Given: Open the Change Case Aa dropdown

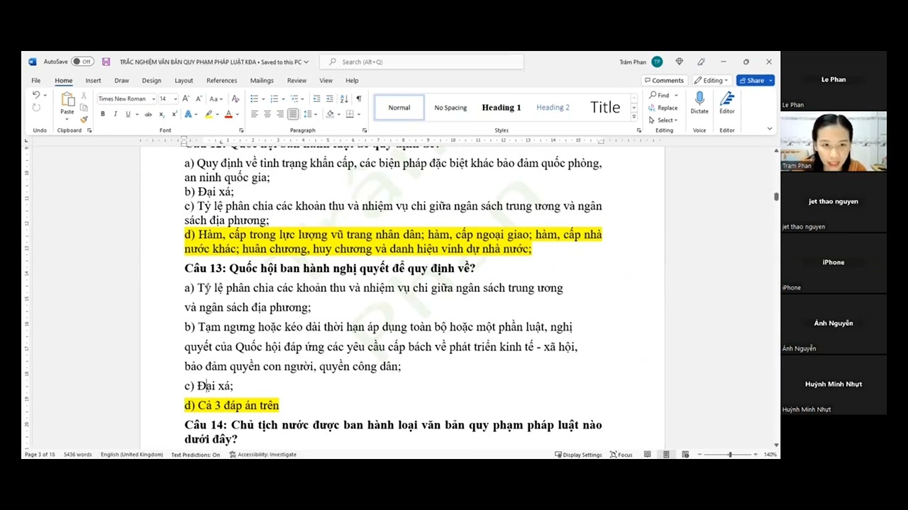Looking at the screenshot, I should (216, 98).
